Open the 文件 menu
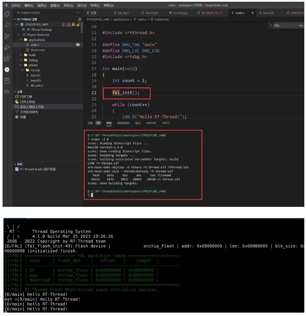The width and height of the screenshot is (306, 316). [16, 5]
